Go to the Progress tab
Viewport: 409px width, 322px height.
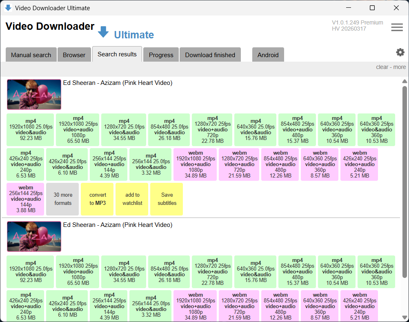(x=161, y=55)
